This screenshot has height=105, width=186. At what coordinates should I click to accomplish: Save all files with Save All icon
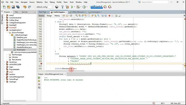click(18, 7)
